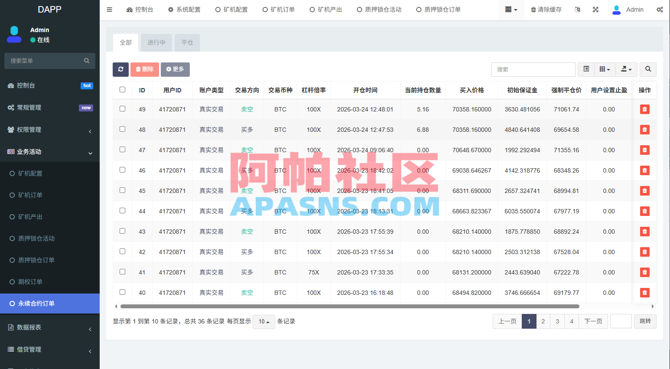Switch to the 平仓 tab
The image size is (670, 369).
(187, 42)
